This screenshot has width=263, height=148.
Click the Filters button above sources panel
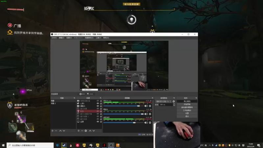[x=90, y=94]
